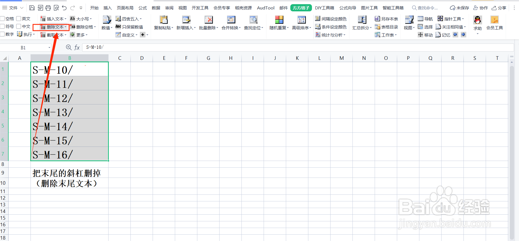Click the 查找定位 magnifier icon
The width and height of the screenshot is (519, 241).
click(x=253, y=20)
